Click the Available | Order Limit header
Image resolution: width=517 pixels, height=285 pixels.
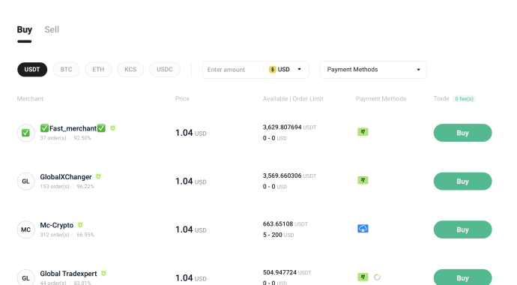pos(293,99)
